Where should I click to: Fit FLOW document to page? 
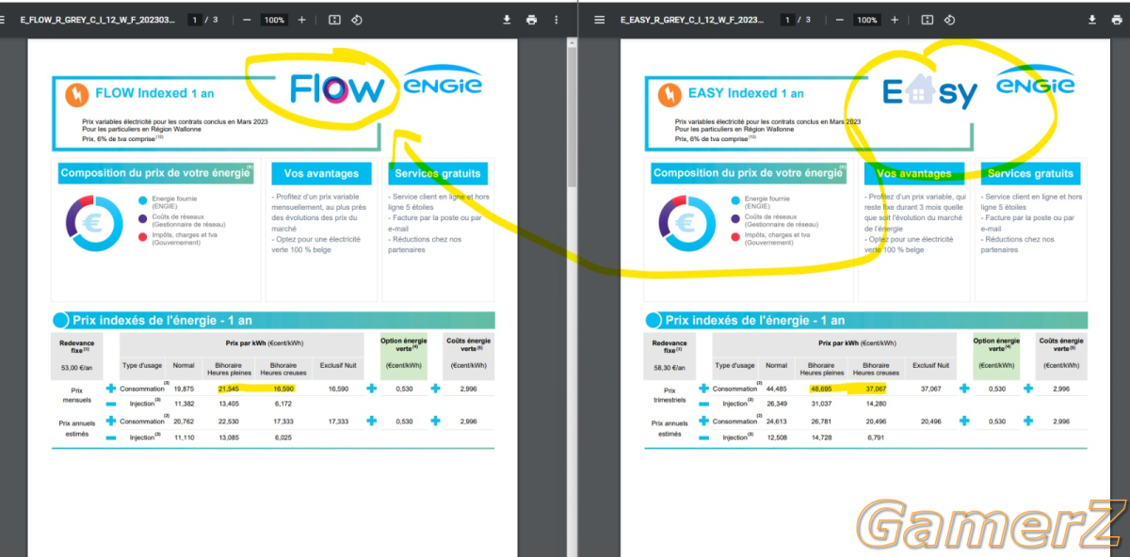pyautogui.click(x=334, y=20)
